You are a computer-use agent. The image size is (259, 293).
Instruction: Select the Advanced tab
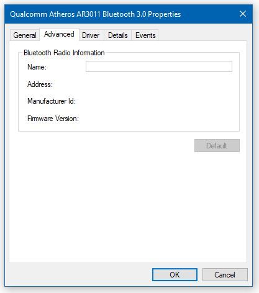59,34
